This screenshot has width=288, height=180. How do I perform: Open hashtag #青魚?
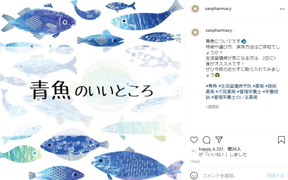211,86
